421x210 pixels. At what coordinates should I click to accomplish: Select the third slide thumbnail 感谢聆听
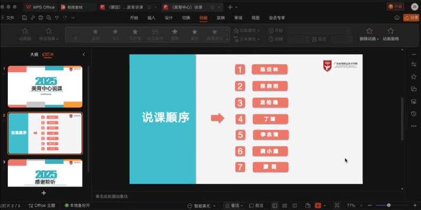point(45,173)
